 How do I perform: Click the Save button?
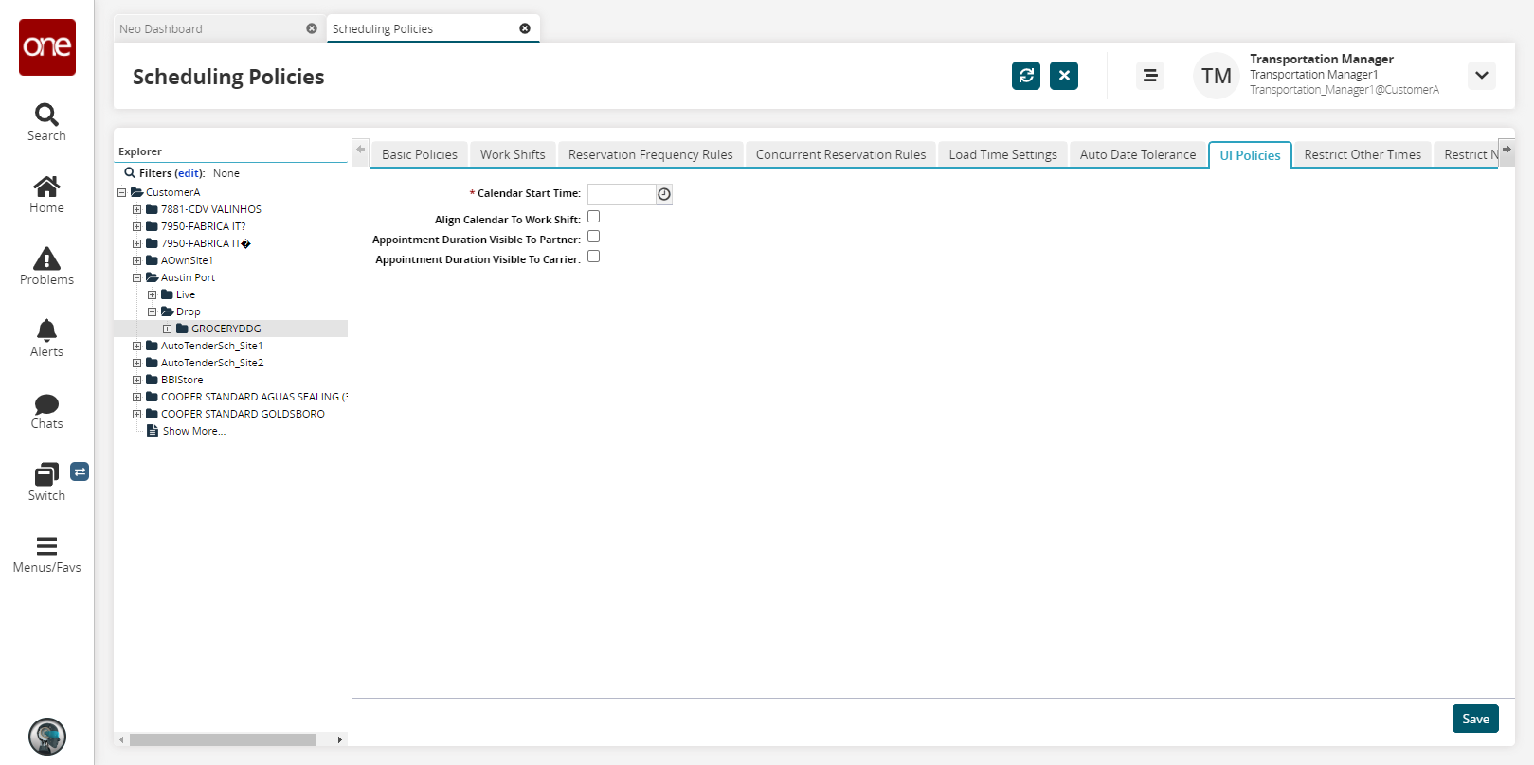pyautogui.click(x=1475, y=719)
